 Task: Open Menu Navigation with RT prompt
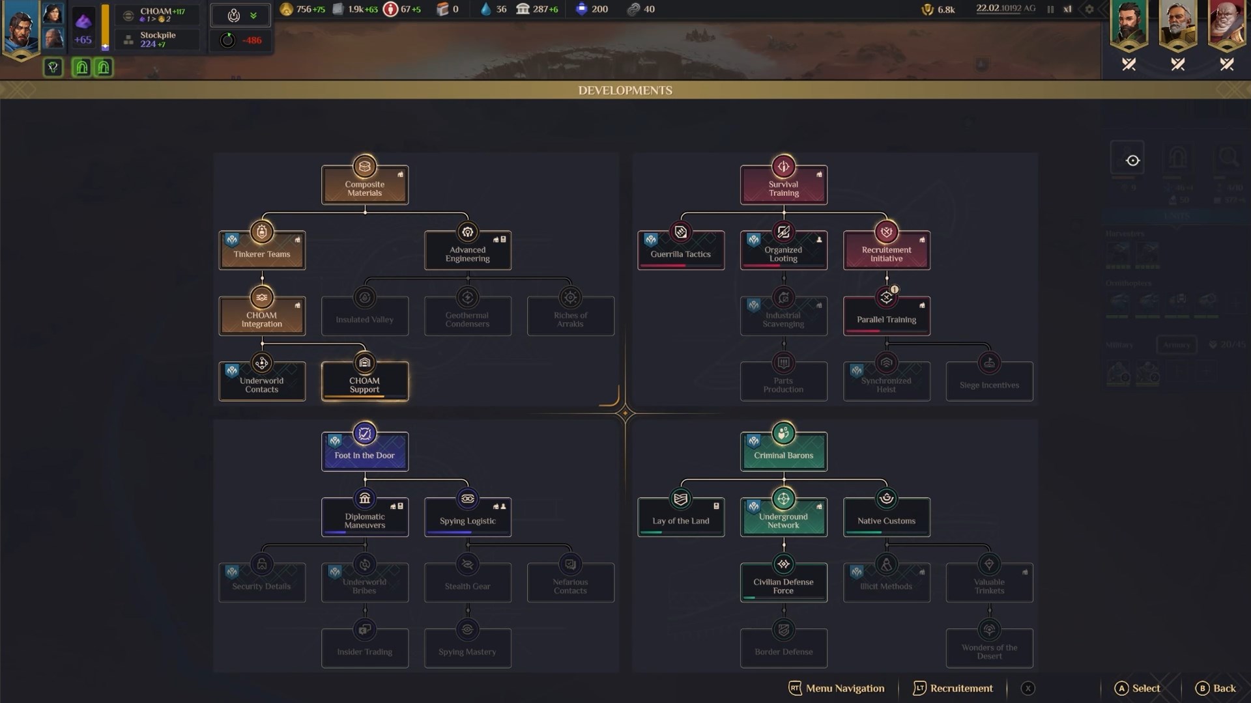(x=837, y=689)
